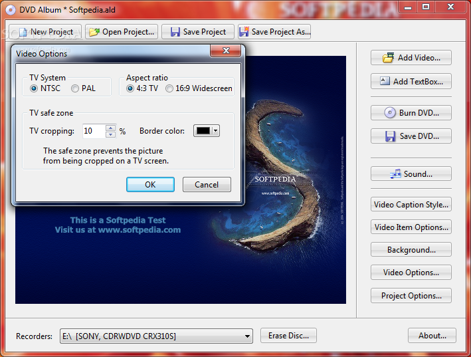Open Video Item Options
Image resolution: width=471 pixels, height=357 pixels.
point(411,227)
